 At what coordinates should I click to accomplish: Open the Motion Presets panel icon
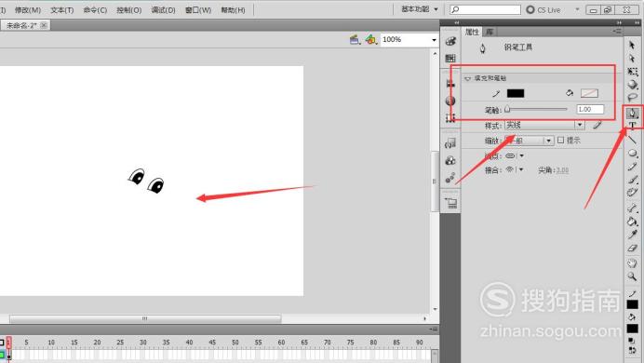click(450, 178)
